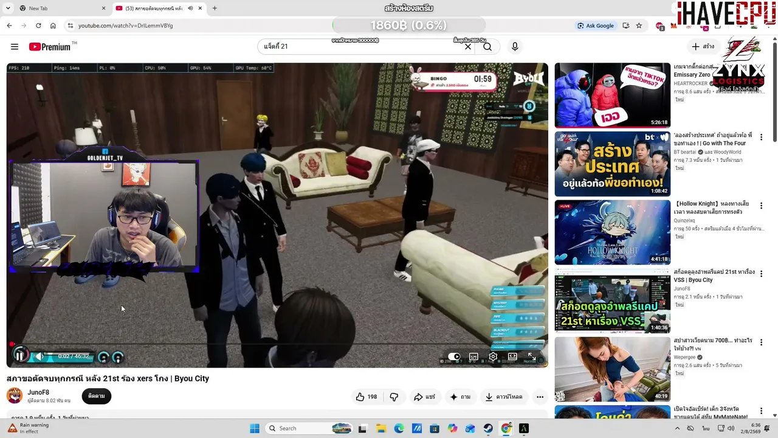Like the video showing 198 likes
The height and width of the screenshot is (438, 778).
366,397
